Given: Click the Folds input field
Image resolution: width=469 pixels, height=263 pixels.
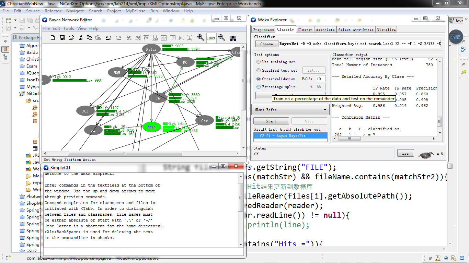Looking at the screenshot, I should click(320, 79).
